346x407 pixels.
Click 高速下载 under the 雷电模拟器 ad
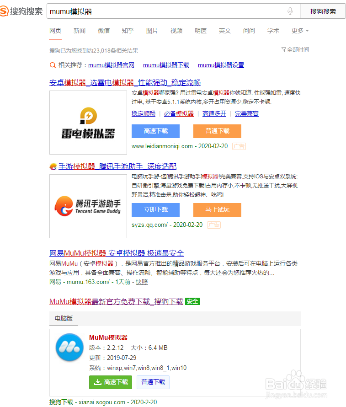tap(155, 131)
